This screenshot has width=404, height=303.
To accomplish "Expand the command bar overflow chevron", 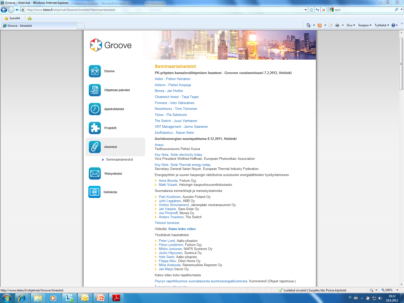I will [x=402, y=23].
